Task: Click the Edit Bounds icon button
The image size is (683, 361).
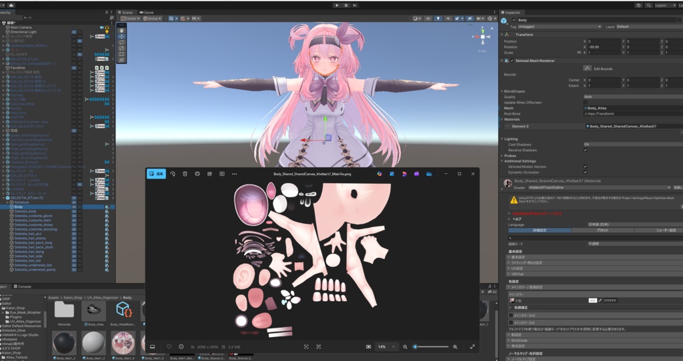Action: click(x=587, y=69)
